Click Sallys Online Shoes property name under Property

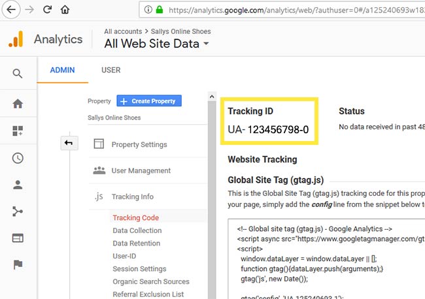pyautogui.click(x=114, y=118)
